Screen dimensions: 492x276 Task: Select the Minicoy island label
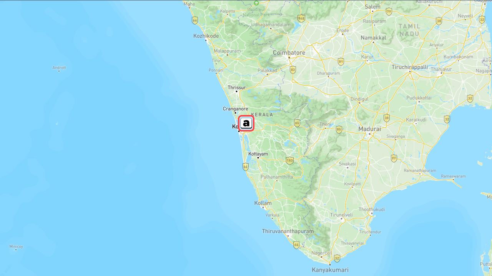coord(16,246)
